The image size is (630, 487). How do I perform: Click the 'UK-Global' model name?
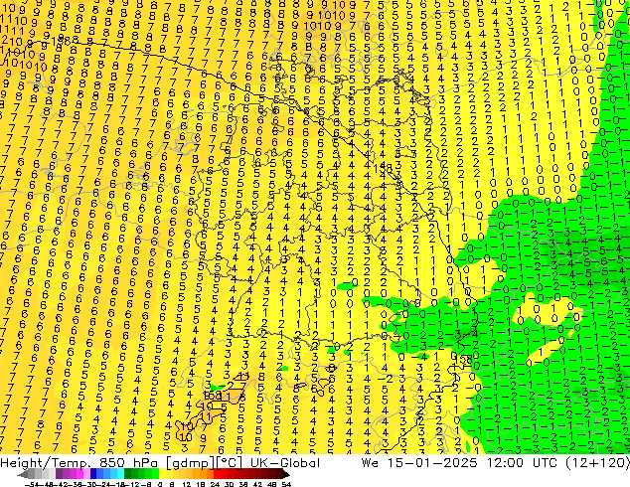(285, 463)
